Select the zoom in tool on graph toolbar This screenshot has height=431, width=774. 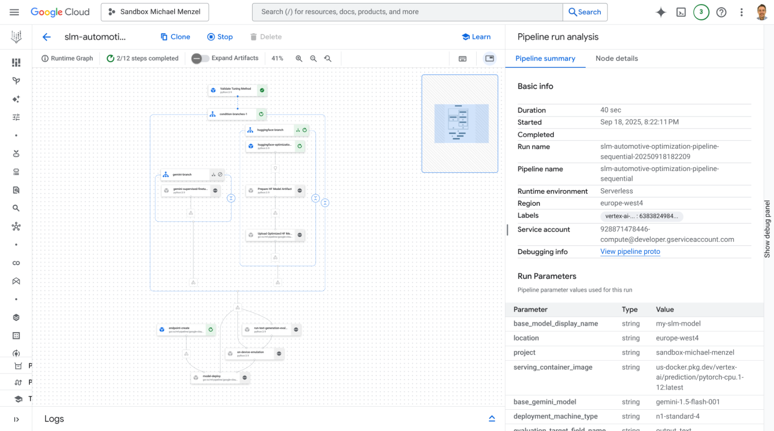point(299,59)
